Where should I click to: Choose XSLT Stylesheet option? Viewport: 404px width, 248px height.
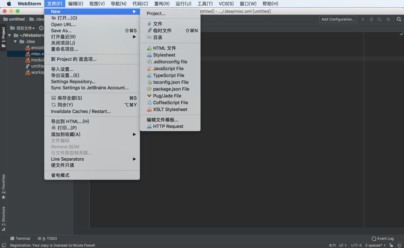tap(170, 110)
